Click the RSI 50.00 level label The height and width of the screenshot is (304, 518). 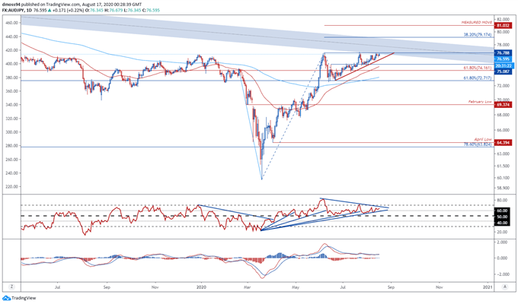tap(503, 217)
